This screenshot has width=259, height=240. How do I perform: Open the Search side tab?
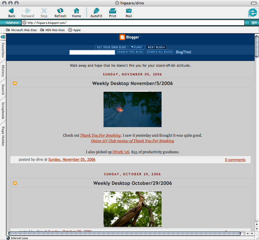pyautogui.click(x=3, y=89)
